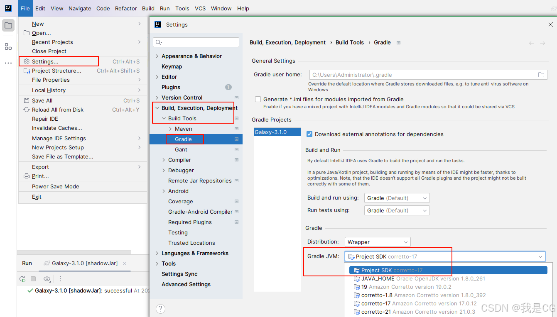This screenshot has width=557, height=317.
Task: Open the Run panel more options kebab
Action: pyautogui.click(x=60, y=279)
